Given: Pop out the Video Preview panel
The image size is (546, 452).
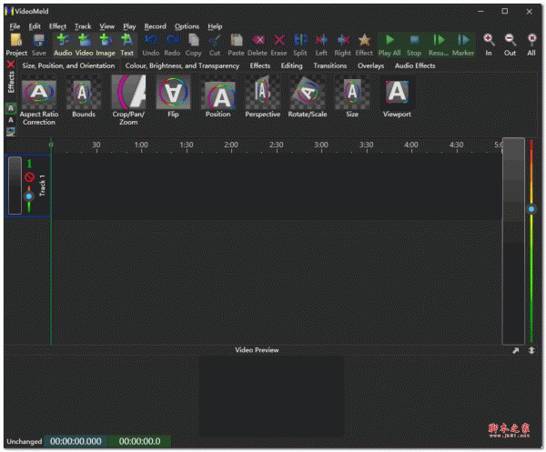Looking at the screenshot, I should 516,350.
